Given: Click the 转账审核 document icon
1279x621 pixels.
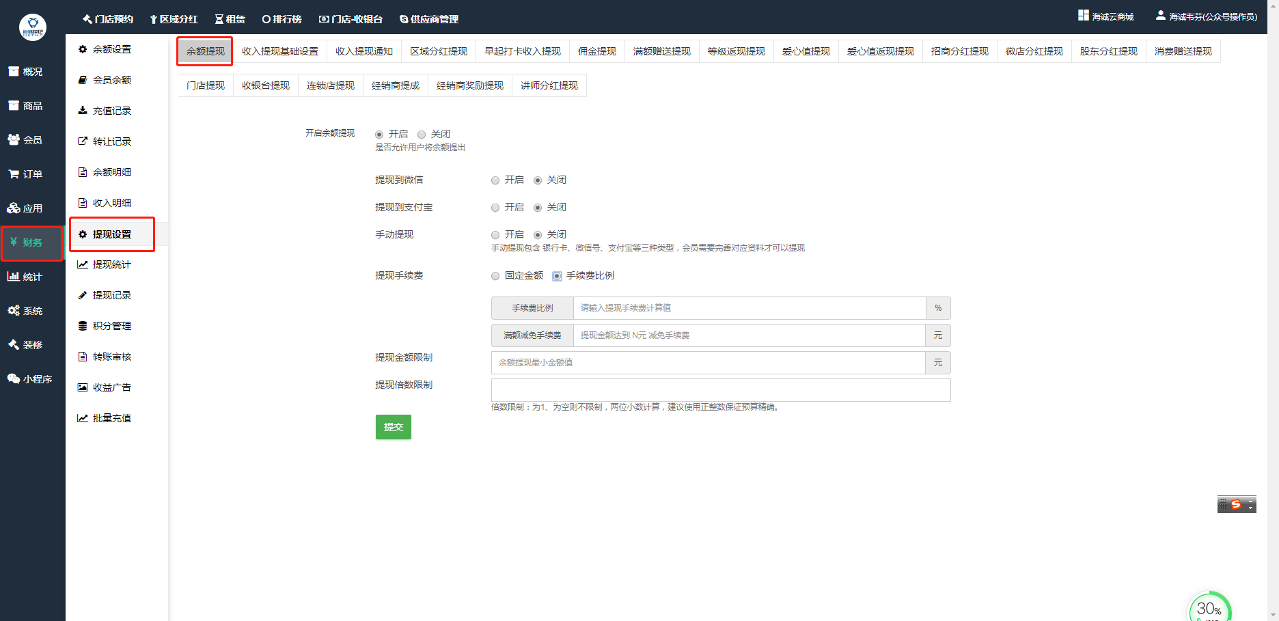Looking at the screenshot, I should [x=83, y=357].
